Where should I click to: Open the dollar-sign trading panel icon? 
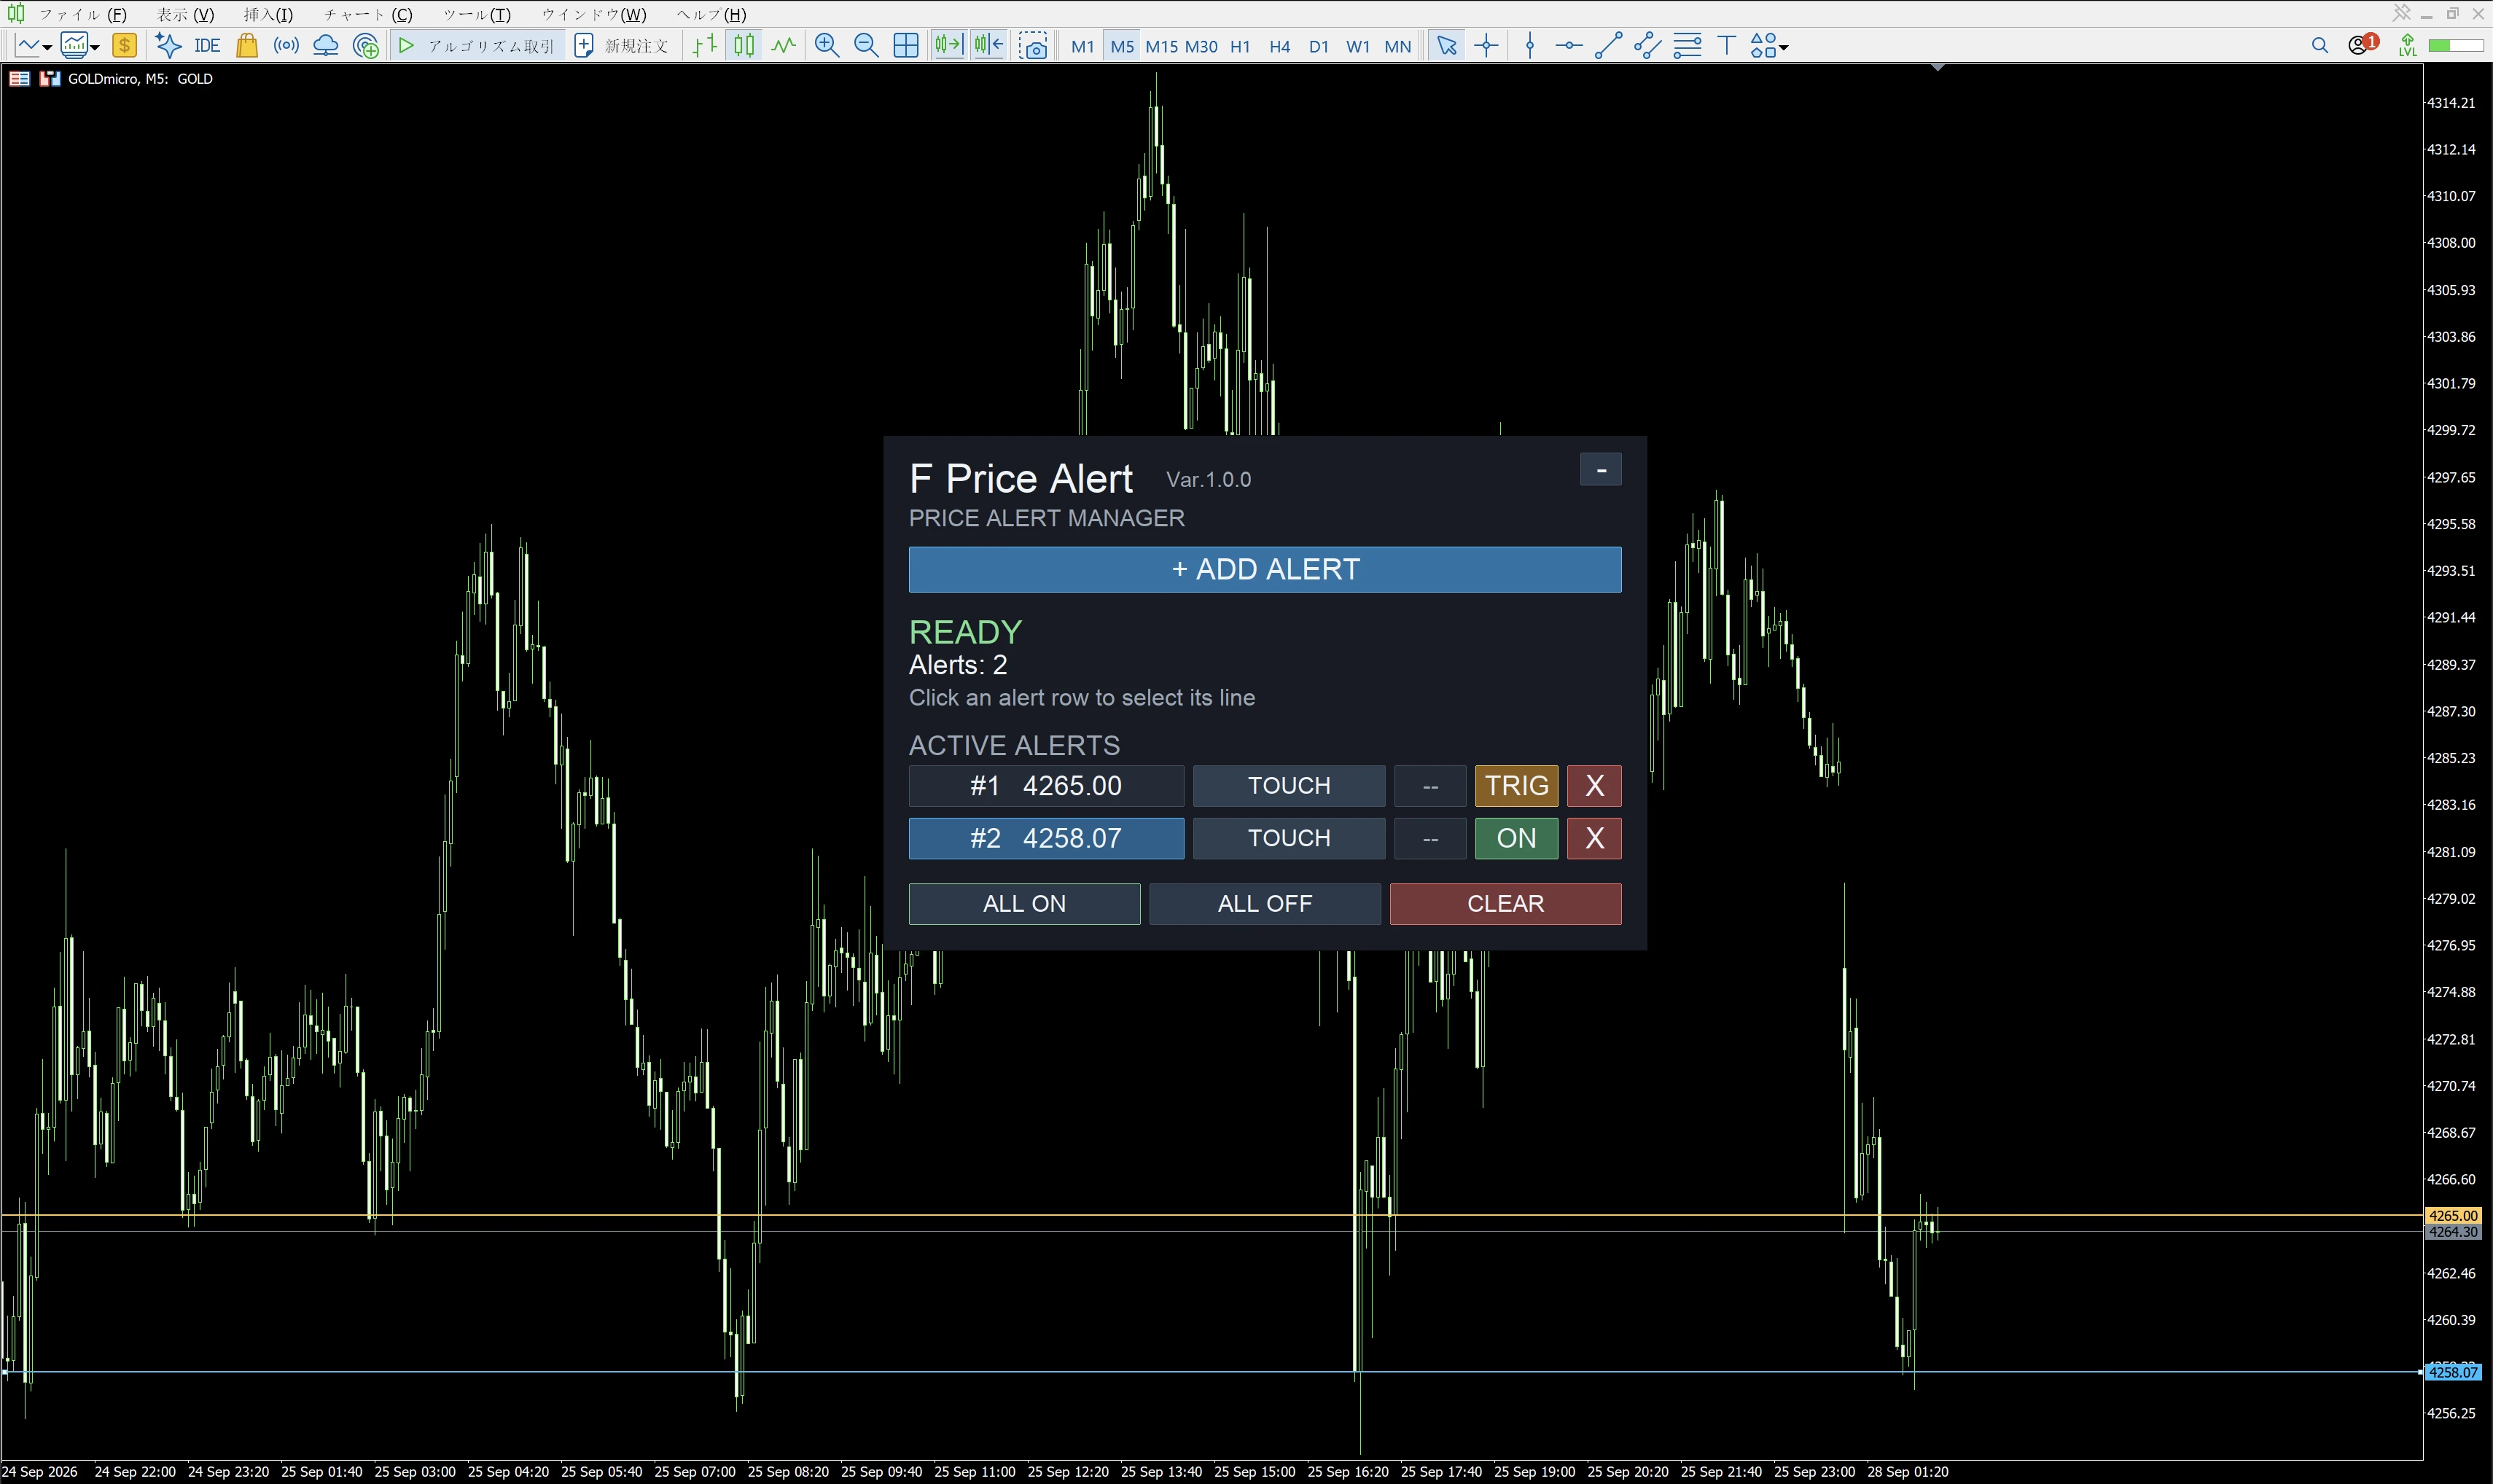pyautogui.click(x=124, y=46)
